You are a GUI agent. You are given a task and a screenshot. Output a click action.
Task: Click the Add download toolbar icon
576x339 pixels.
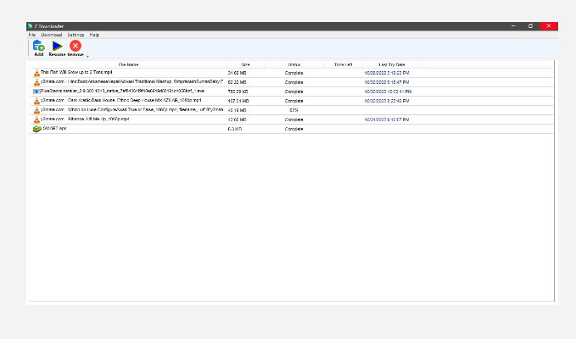[x=38, y=47]
